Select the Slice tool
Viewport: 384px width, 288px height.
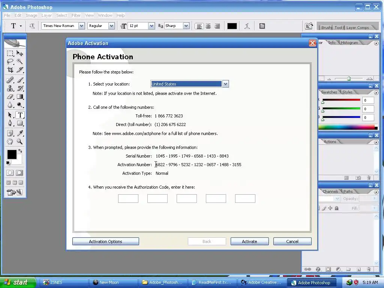[20, 69]
